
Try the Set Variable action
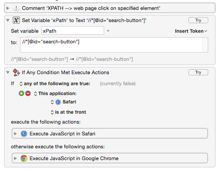[x=198, y=21]
